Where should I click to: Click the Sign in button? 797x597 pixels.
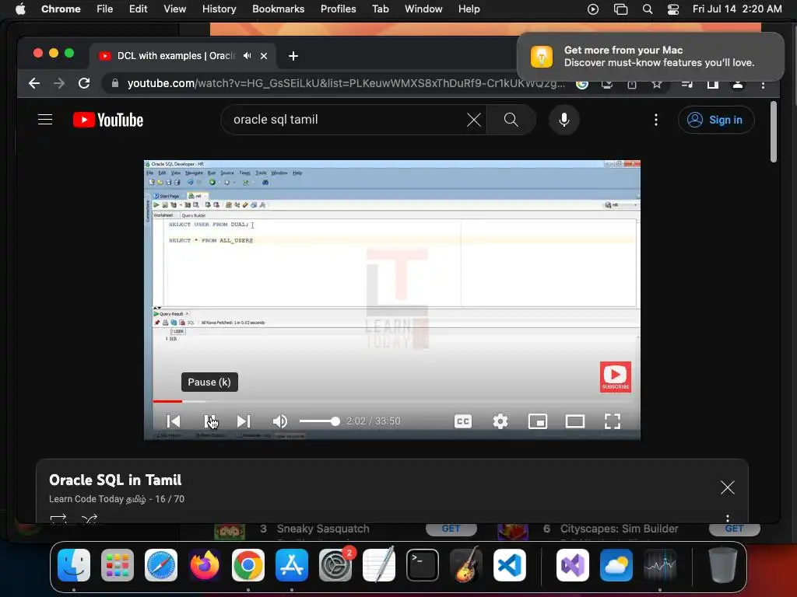point(716,120)
